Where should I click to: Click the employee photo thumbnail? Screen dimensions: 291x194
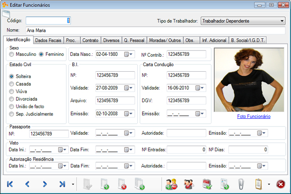tap(249, 80)
